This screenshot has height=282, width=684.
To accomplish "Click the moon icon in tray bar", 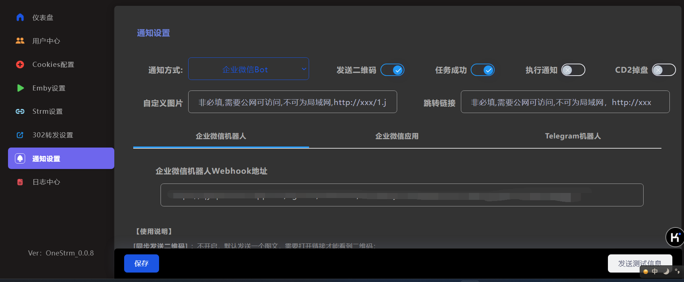I will click(x=666, y=271).
